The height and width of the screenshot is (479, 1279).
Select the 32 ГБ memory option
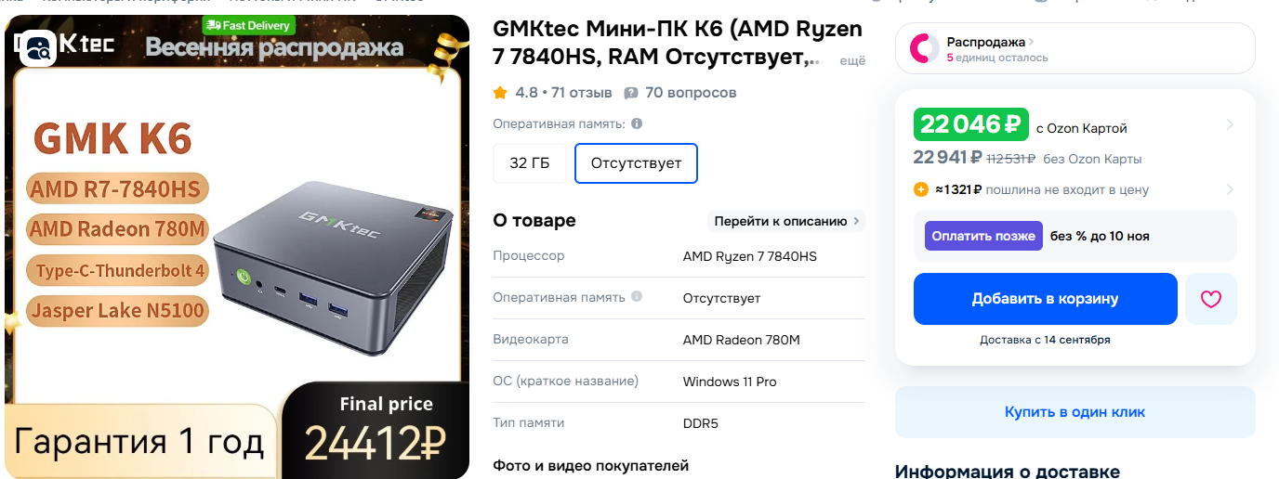click(x=530, y=163)
